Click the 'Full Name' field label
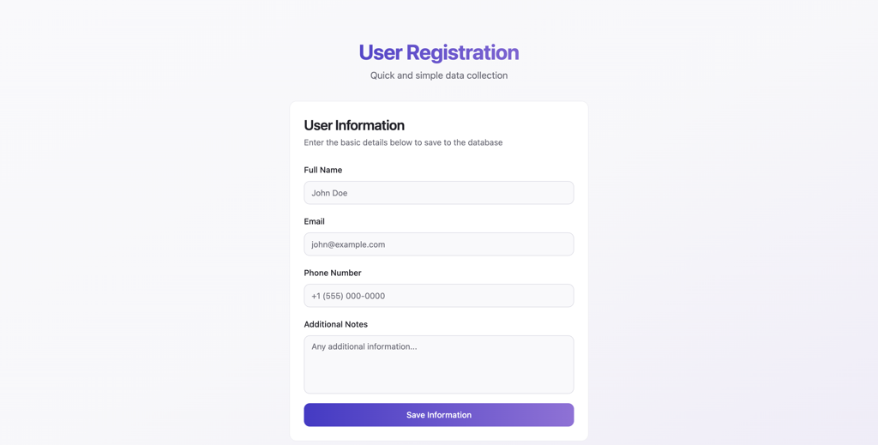Viewport: 878px width, 445px height. coord(323,170)
